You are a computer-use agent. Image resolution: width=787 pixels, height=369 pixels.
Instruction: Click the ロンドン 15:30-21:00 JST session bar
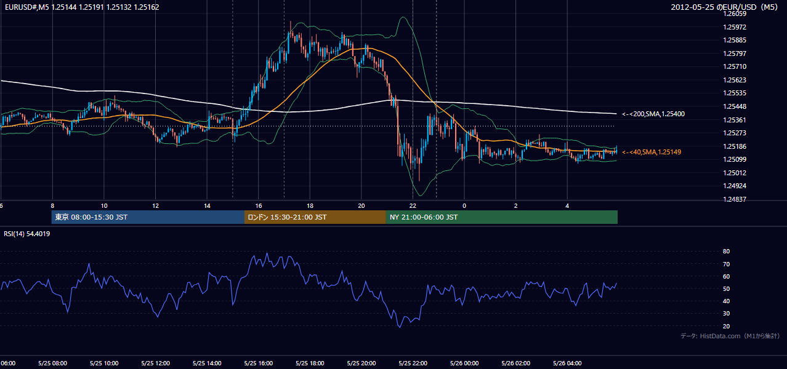pos(315,217)
